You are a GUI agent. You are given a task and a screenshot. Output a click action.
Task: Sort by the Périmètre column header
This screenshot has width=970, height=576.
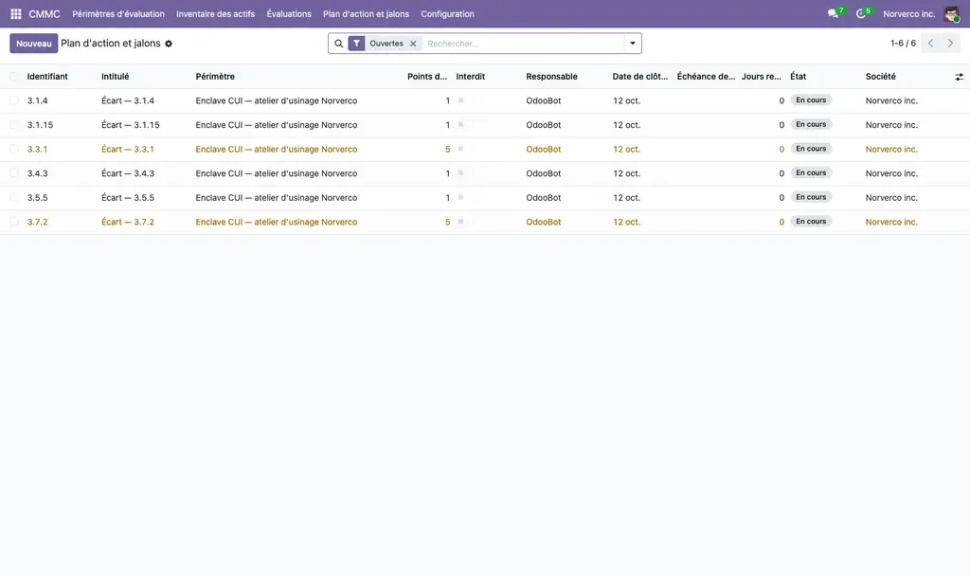pos(215,77)
